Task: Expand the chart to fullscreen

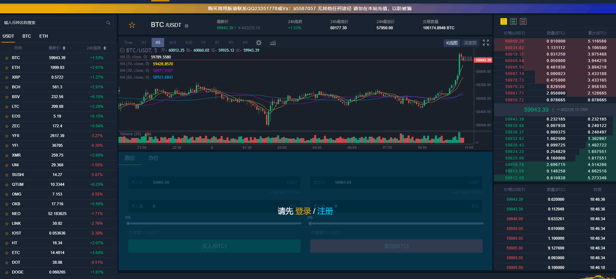Action: tap(486, 43)
